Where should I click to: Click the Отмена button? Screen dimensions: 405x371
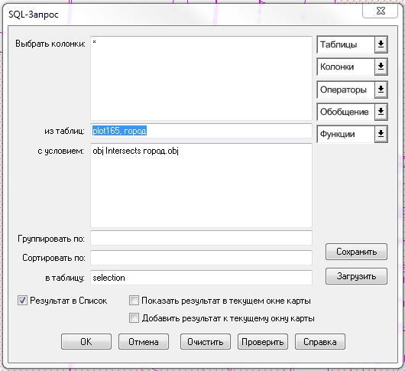[144, 341]
